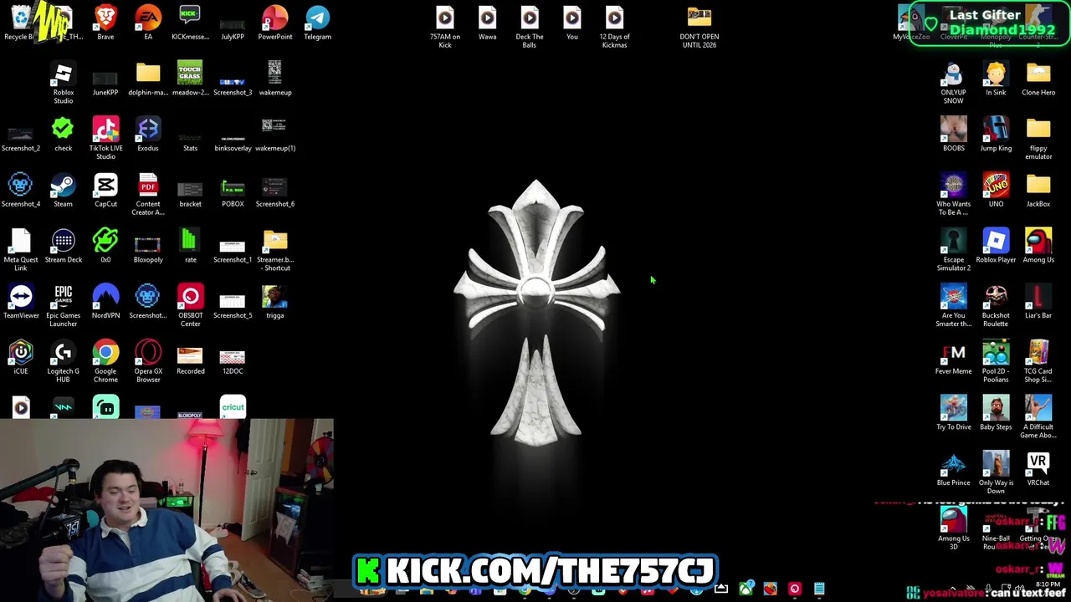1071x602 pixels.
Task: Launch TeamViewer from the desktop
Action: [x=21, y=301]
